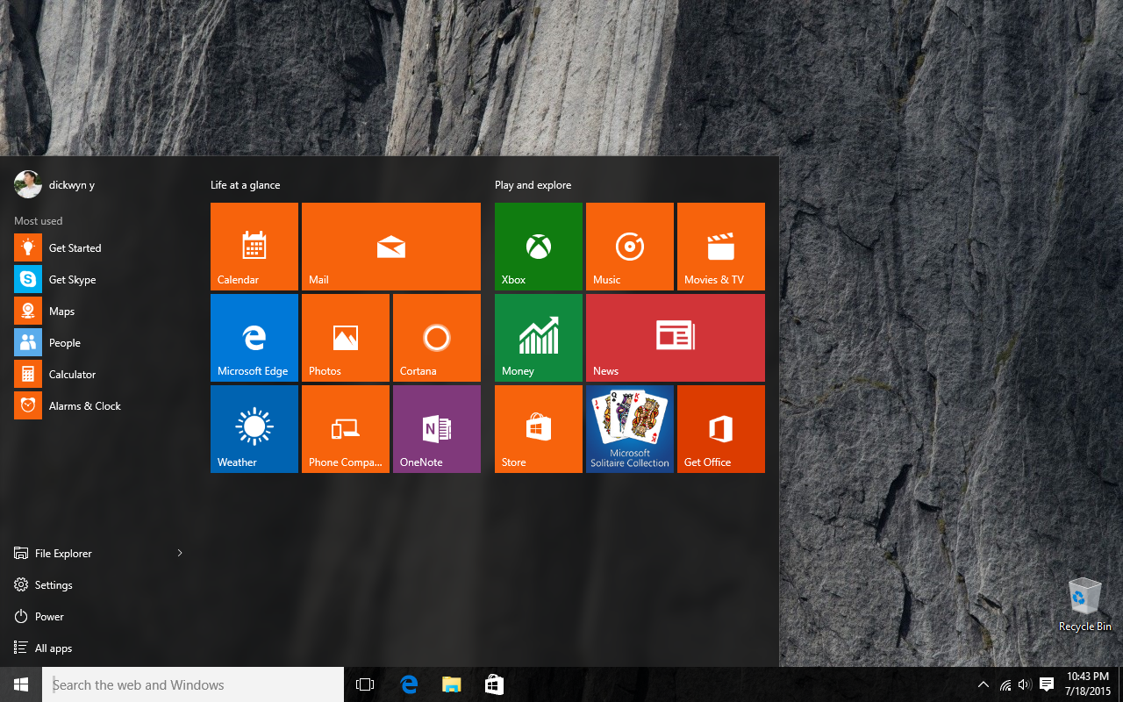The image size is (1123, 702).
Task: Open People from Most used list
Action: click(x=98, y=343)
